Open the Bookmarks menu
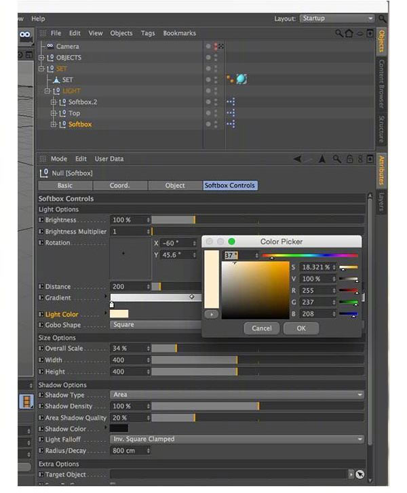Viewport: 407px width, 493px height. (179, 33)
